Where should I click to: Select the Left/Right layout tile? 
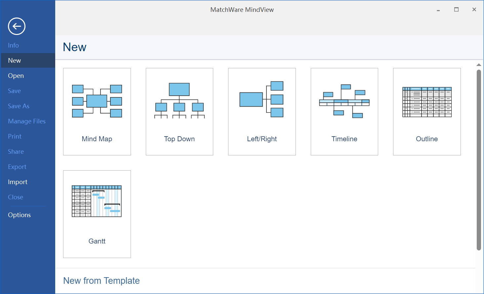point(262,112)
